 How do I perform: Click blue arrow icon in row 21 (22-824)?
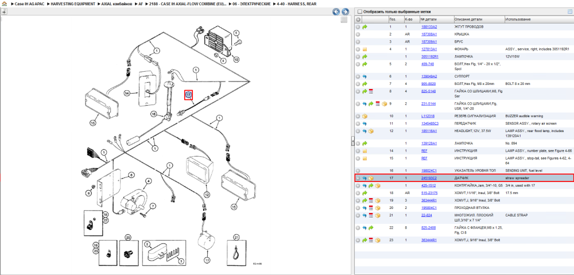click(364, 215)
